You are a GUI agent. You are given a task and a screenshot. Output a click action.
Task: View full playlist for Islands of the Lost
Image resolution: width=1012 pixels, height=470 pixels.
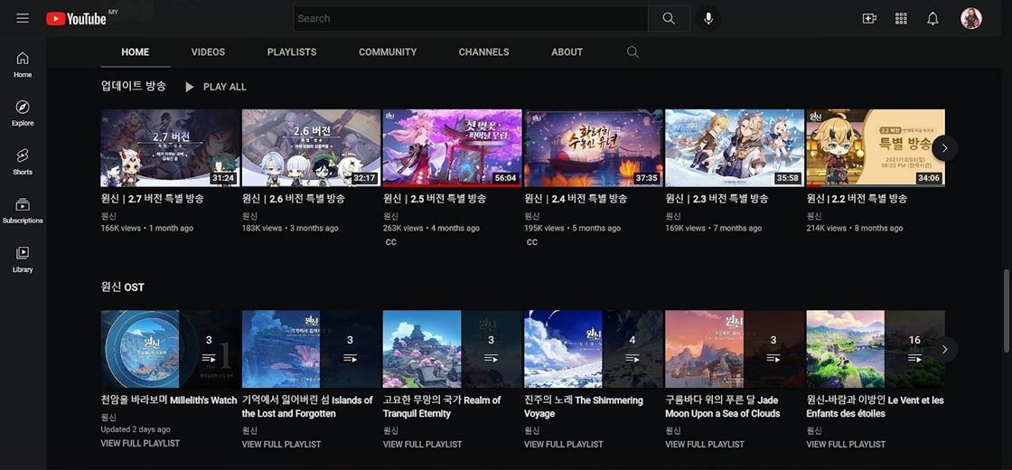[x=281, y=444]
